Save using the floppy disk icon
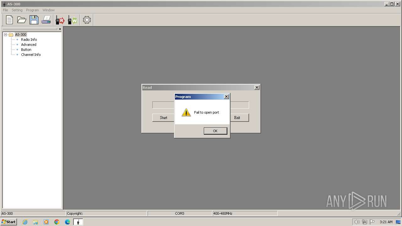This screenshot has width=402, height=226. coord(34,20)
